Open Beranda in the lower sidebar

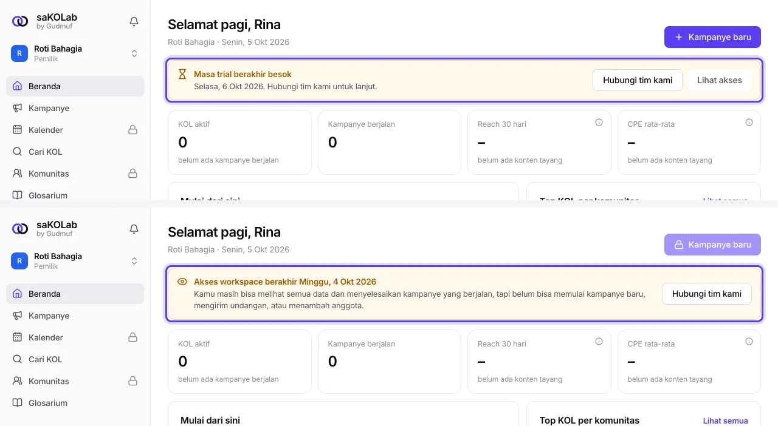[x=75, y=294]
